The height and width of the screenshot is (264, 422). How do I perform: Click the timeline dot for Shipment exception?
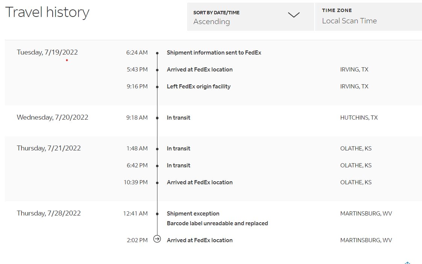(x=157, y=213)
